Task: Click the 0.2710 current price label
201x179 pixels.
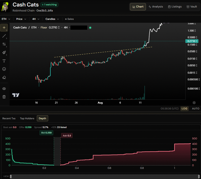Action: (192, 41)
